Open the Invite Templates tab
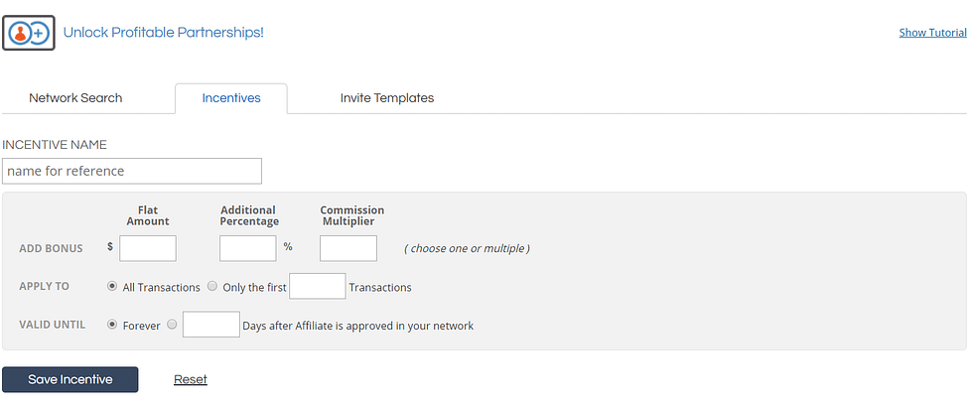970x407 pixels. pos(386,98)
